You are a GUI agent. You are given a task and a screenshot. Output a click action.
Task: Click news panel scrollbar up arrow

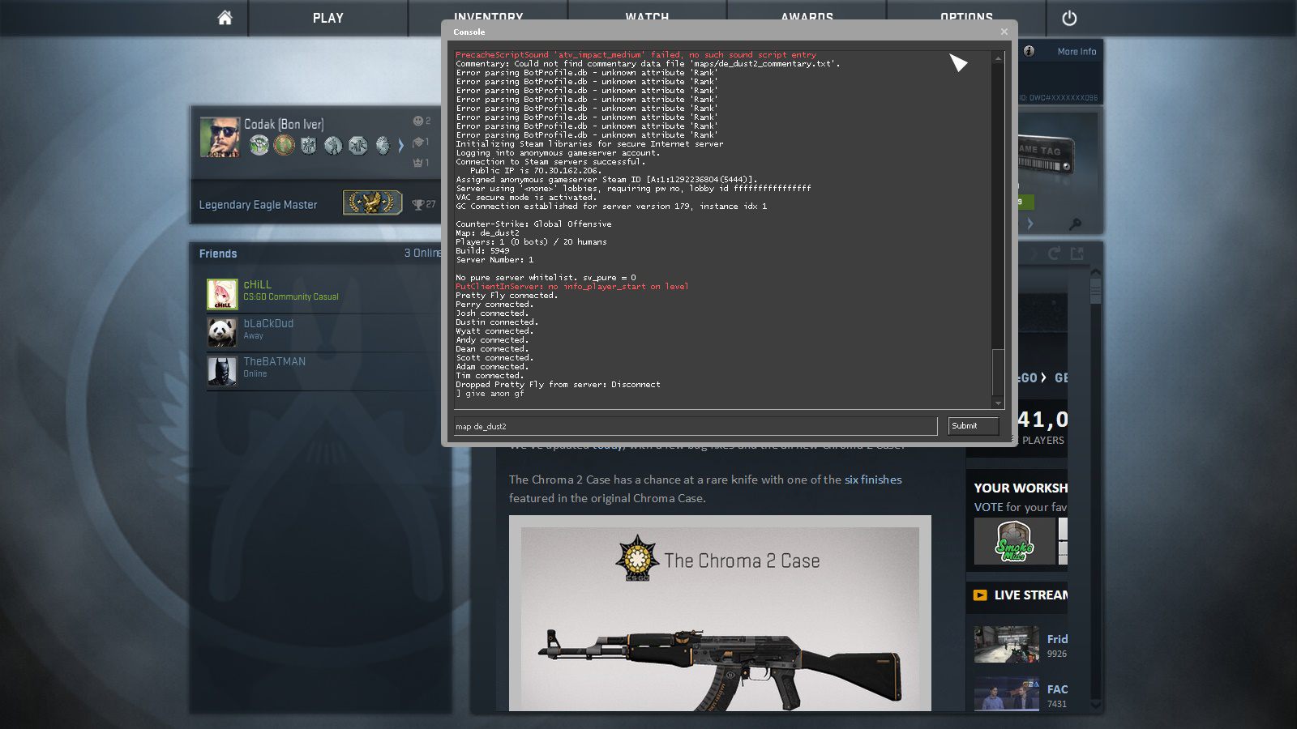(1095, 273)
